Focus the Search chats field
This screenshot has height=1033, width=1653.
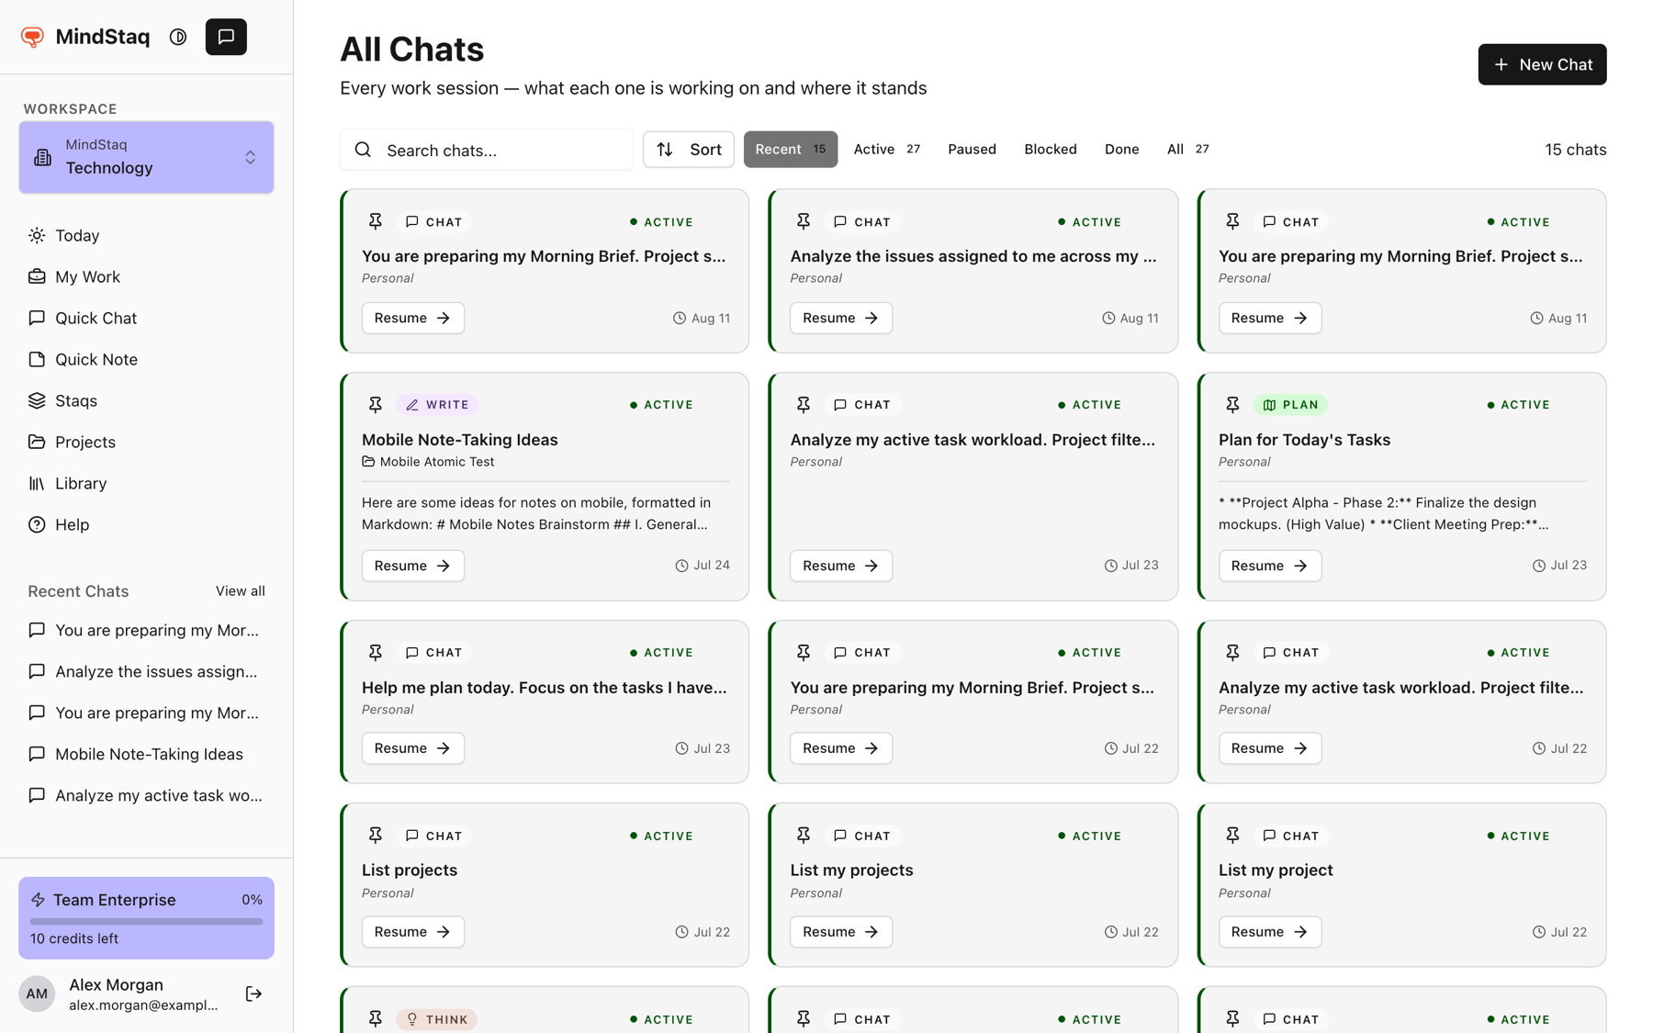pos(487,150)
